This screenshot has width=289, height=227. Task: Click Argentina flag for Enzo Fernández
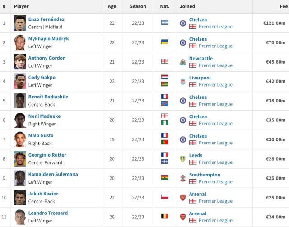(x=165, y=23)
